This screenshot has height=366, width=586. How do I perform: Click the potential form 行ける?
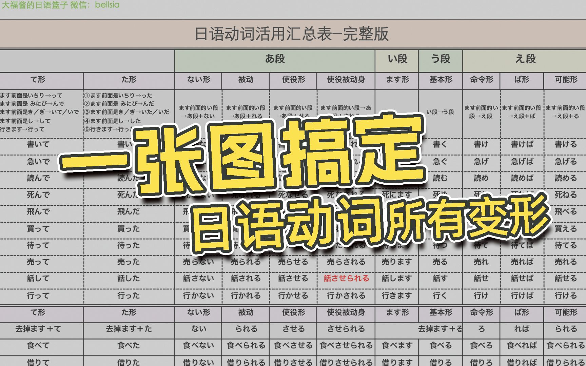566,296
